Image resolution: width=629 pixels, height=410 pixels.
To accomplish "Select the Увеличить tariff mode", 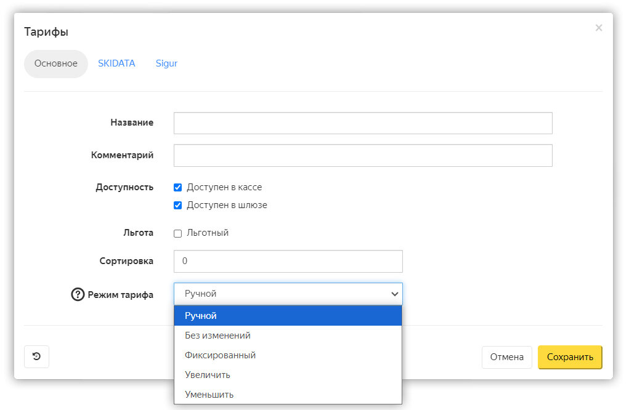I will 288,375.
